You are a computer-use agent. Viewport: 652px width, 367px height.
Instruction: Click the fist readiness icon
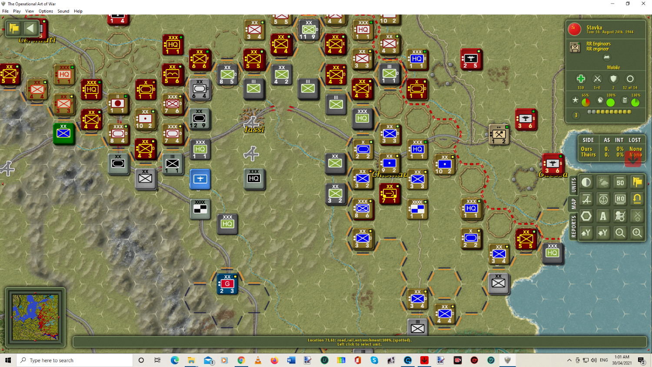tap(600, 100)
